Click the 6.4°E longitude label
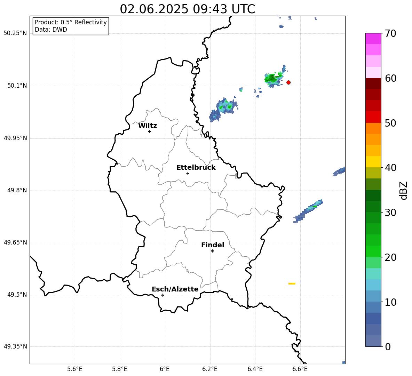The height and width of the screenshot is (376, 412). click(x=255, y=369)
